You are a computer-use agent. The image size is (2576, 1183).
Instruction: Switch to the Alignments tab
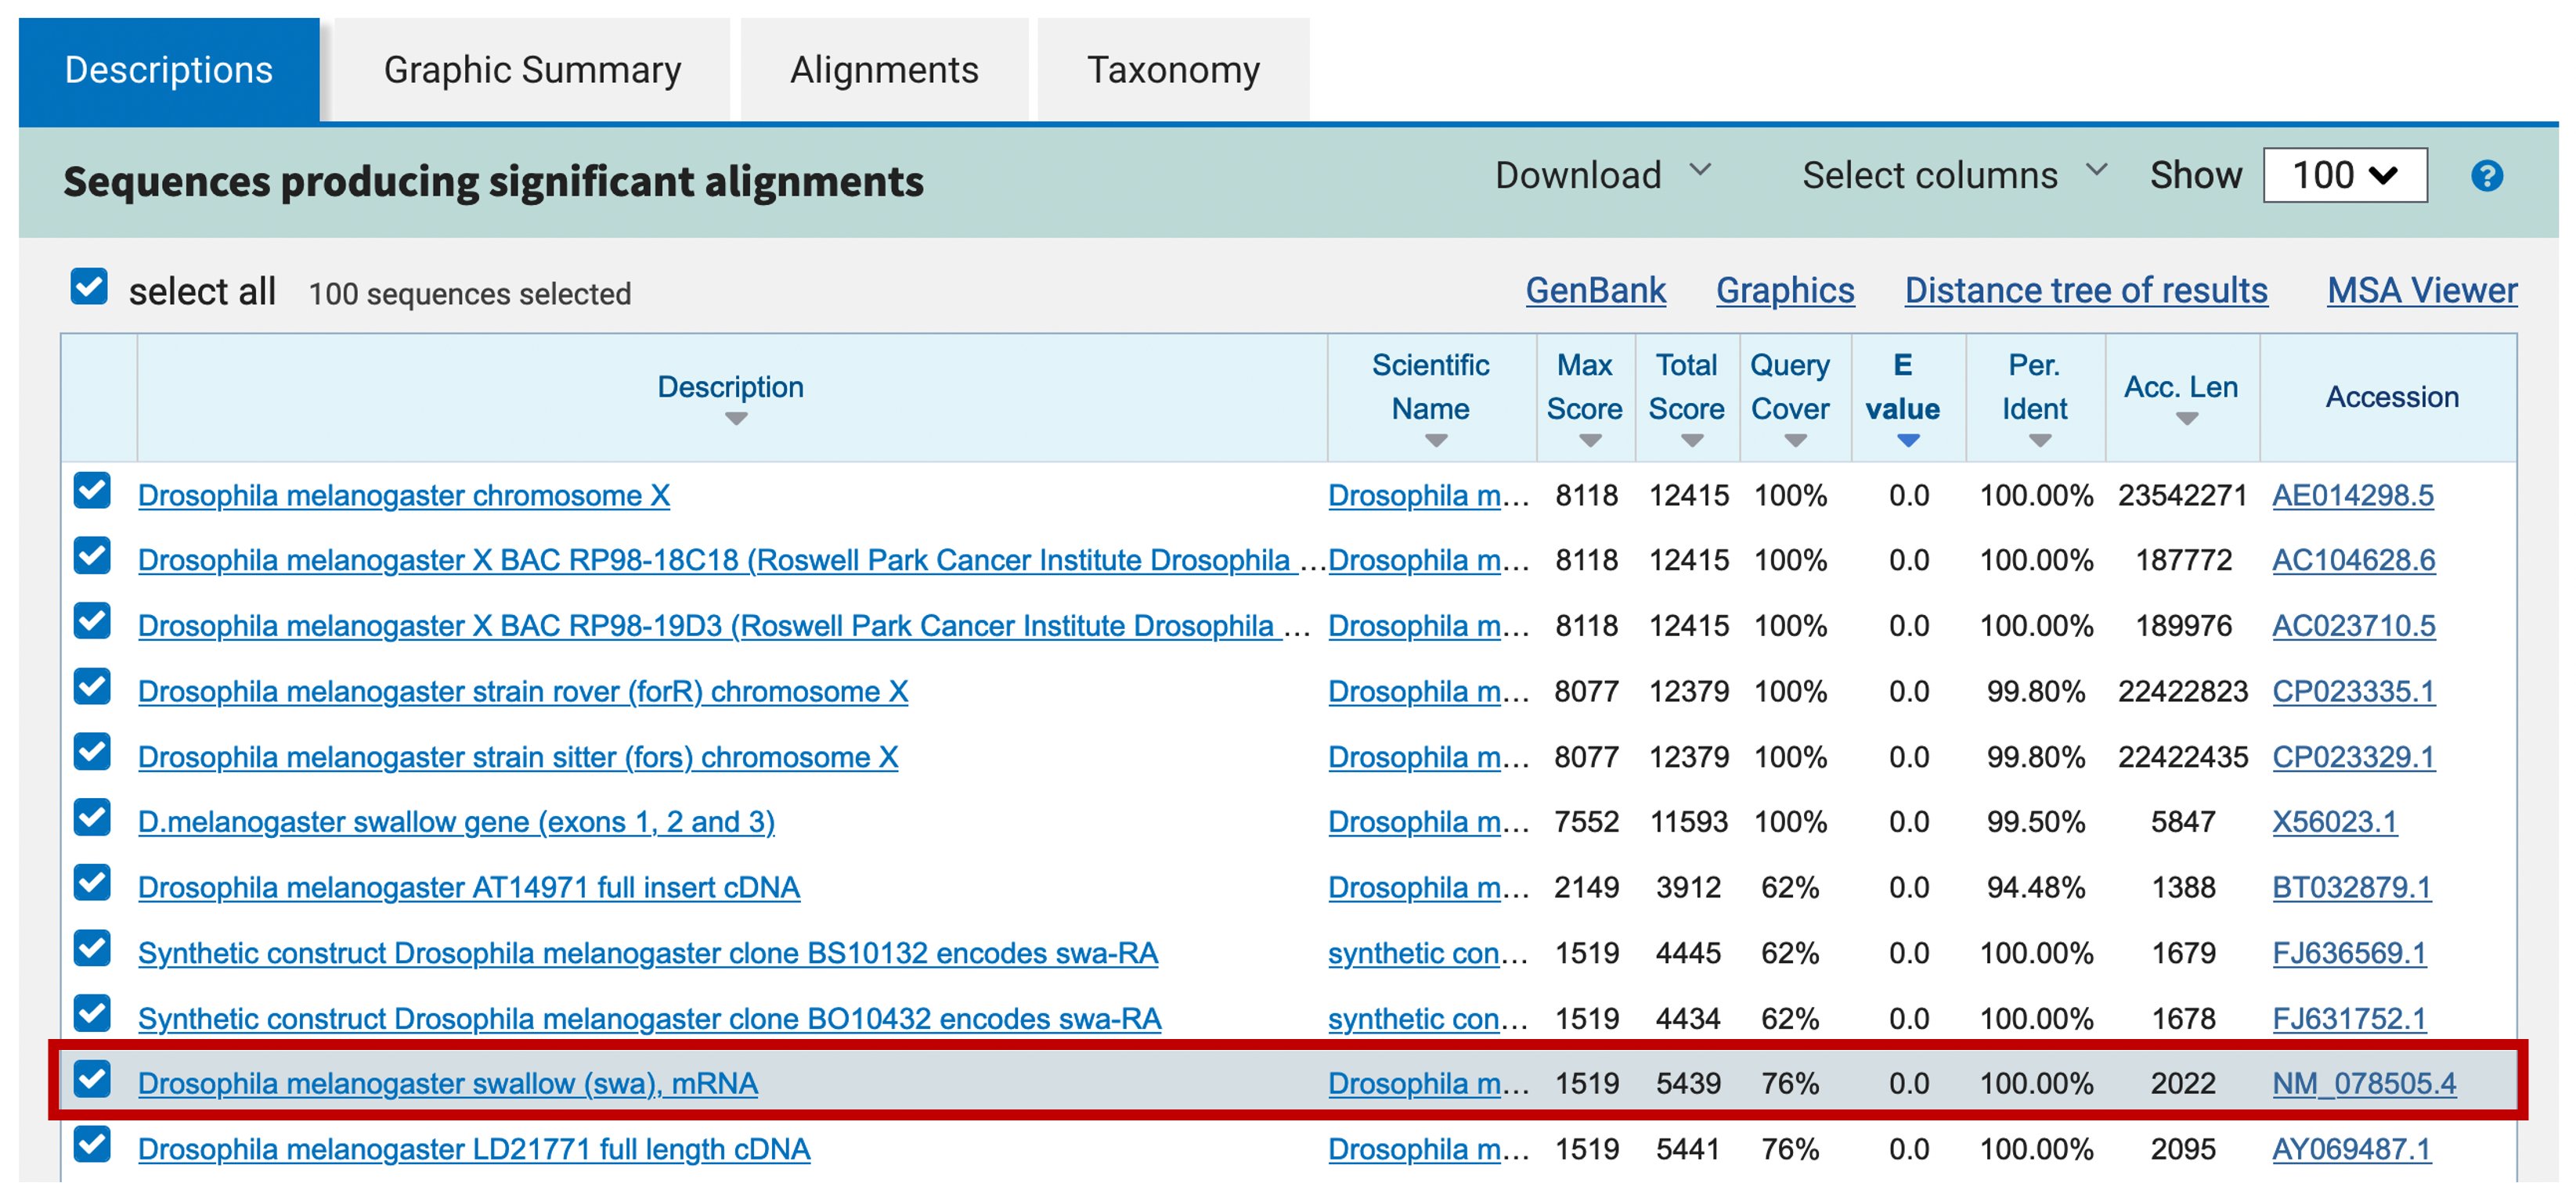point(884,70)
